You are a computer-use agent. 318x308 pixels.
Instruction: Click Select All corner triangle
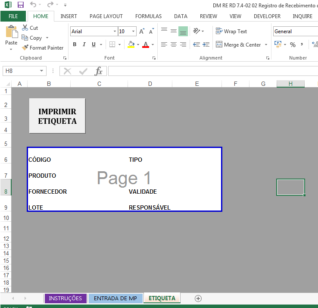click(x=8, y=84)
